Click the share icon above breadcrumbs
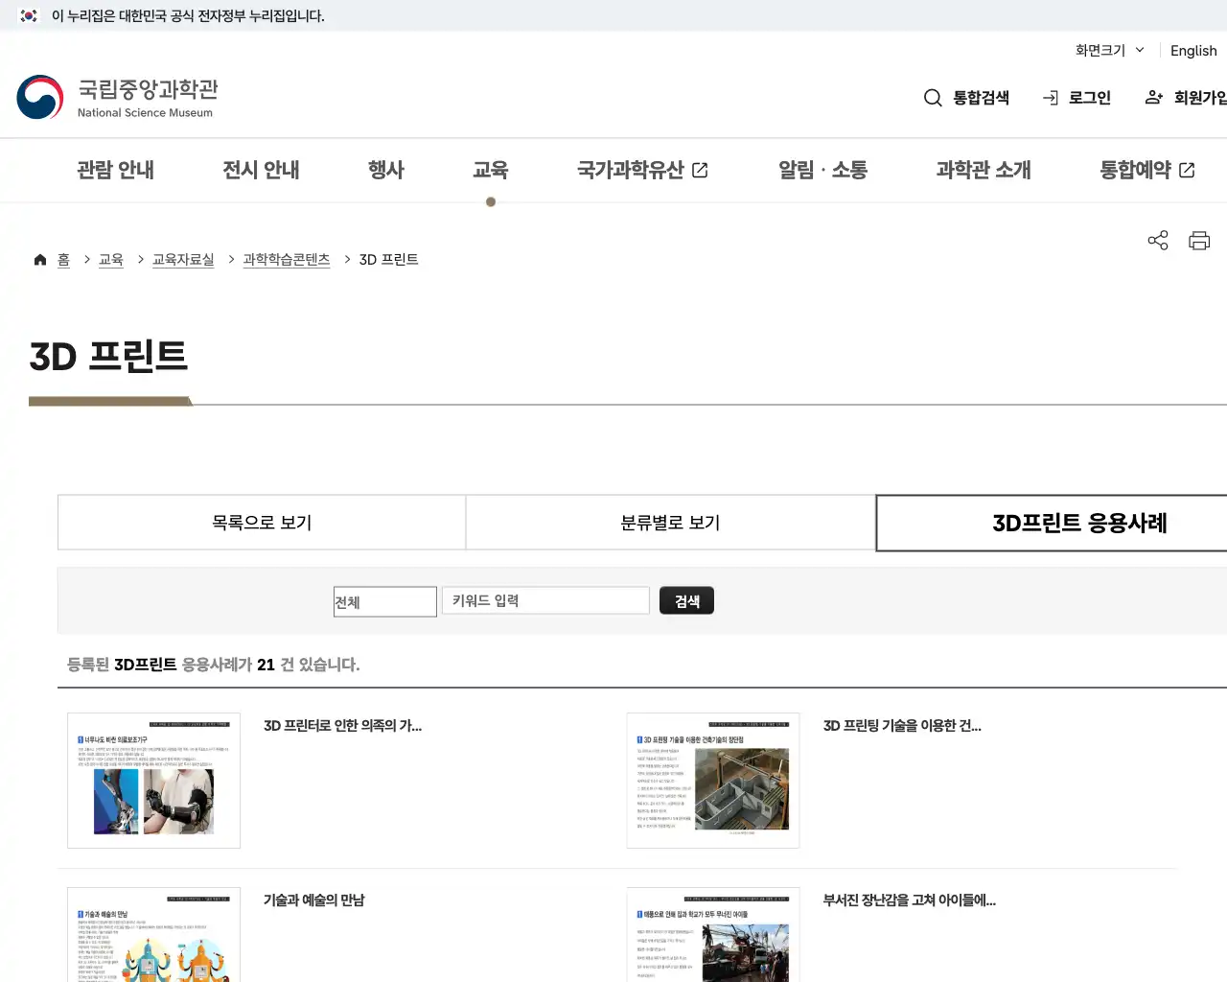 point(1157,240)
